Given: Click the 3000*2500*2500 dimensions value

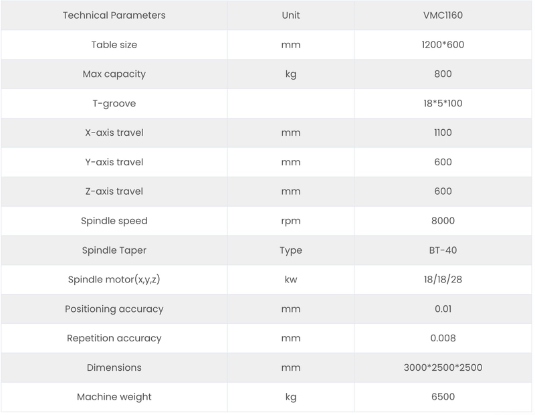Looking at the screenshot, I should (443, 367).
